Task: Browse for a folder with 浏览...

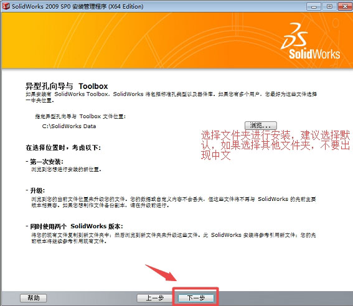Action: (x=261, y=125)
